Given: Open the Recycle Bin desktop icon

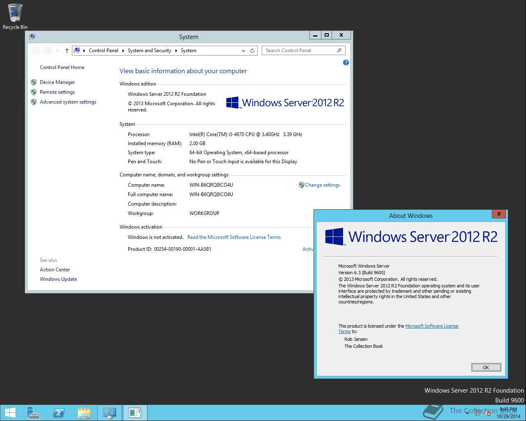Looking at the screenshot, I should coord(15,16).
